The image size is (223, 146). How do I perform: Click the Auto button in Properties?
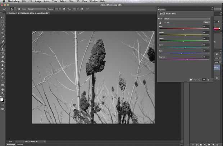(x=206, y=22)
